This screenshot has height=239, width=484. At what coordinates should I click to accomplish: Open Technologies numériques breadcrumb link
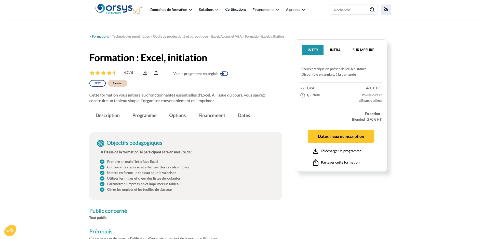pyautogui.click(x=131, y=37)
